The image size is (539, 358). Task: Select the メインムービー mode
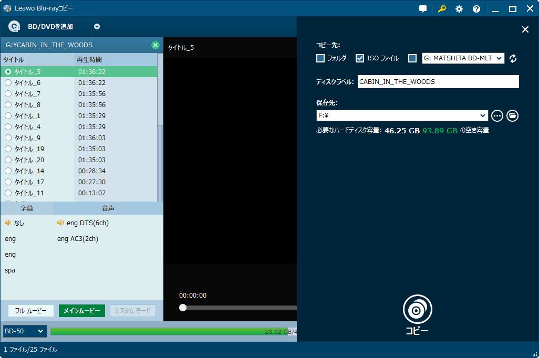click(82, 311)
